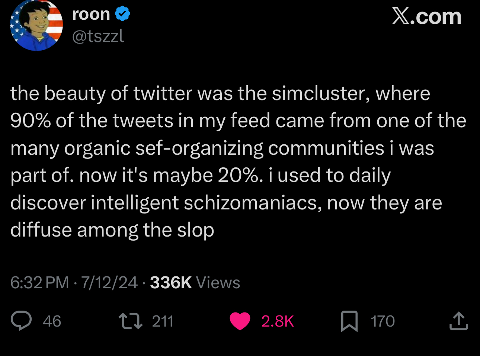Toggle the bookmark icon for this tweet
Screen dimensions: 480x356
point(349,321)
